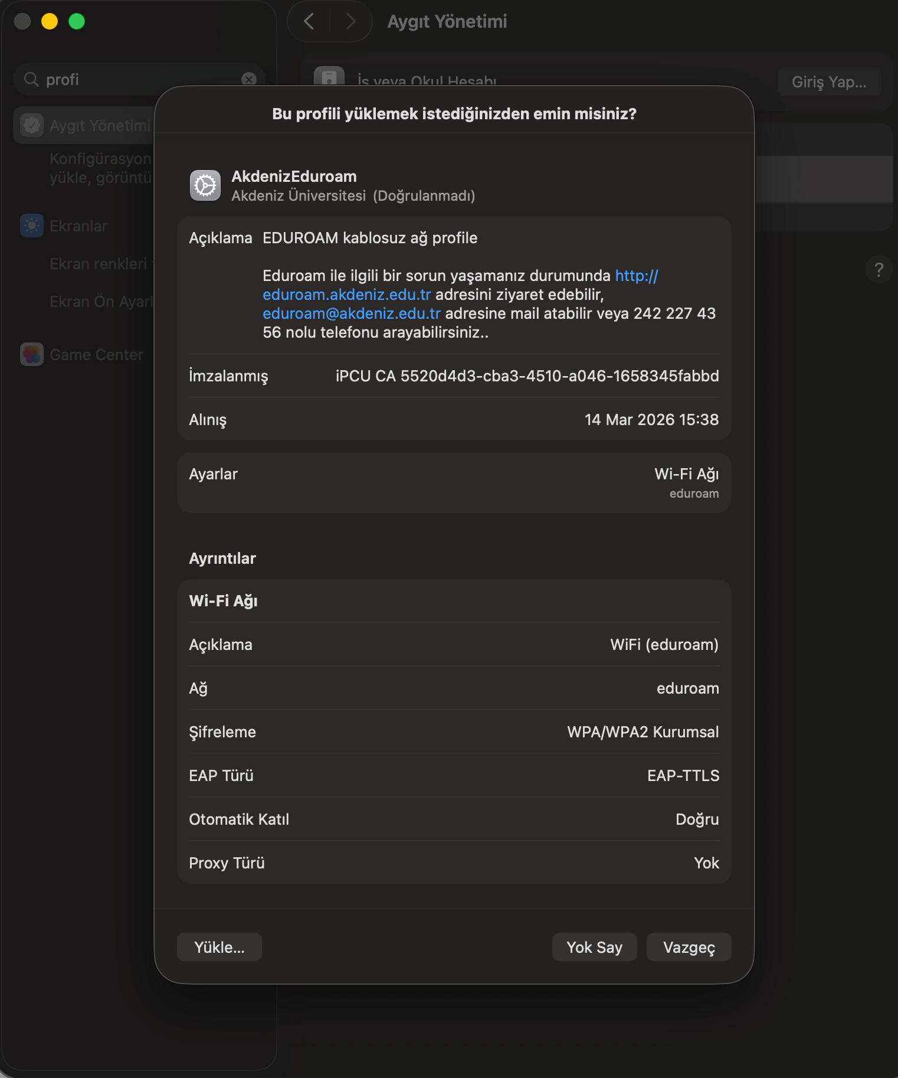Click the AkdenizEduroam profile title
This screenshot has height=1078, width=898.
pos(294,177)
